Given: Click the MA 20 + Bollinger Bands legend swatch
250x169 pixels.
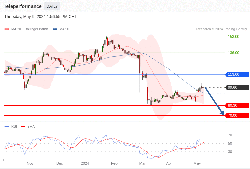Looking at the screenshot, I should pos(7,29).
